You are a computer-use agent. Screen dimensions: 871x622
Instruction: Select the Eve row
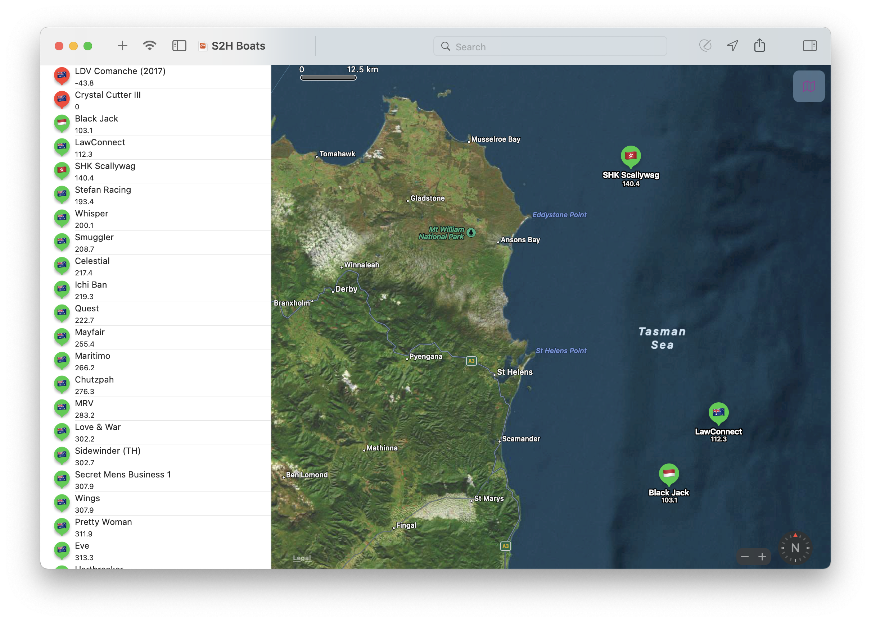(155, 551)
